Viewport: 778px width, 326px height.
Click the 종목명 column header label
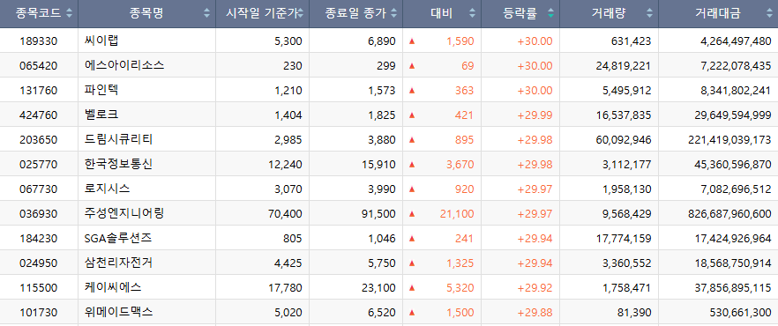pos(146,14)
